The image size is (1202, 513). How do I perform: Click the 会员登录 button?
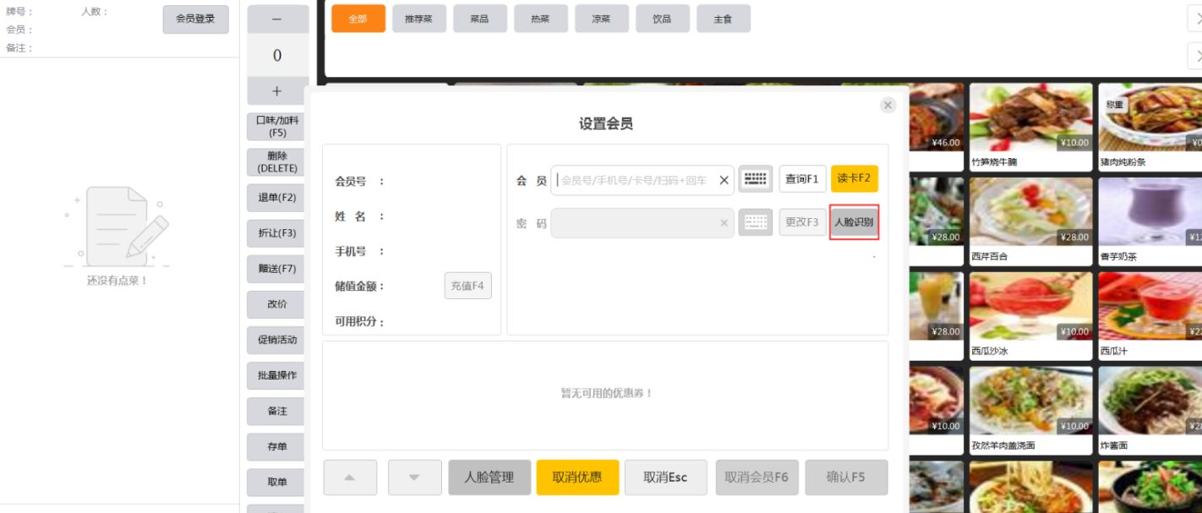pos(195,19)
